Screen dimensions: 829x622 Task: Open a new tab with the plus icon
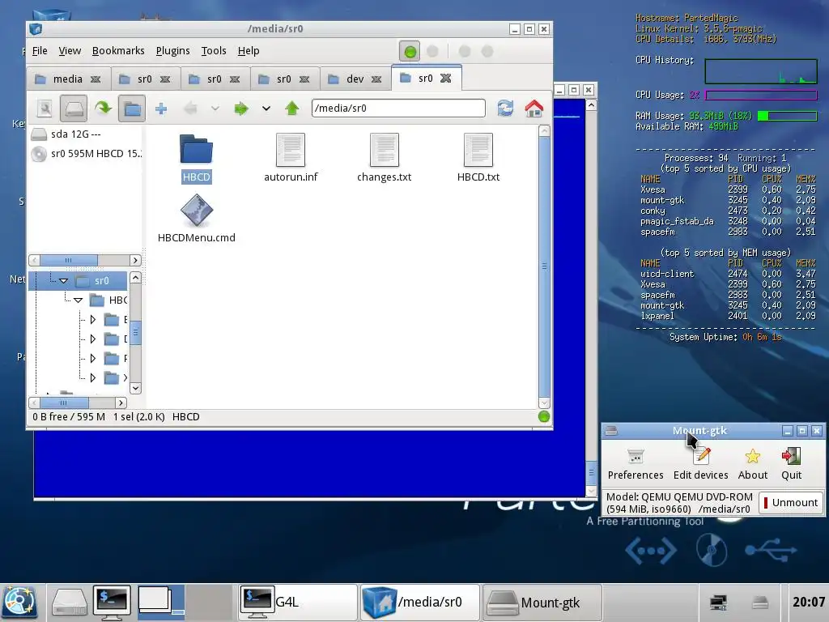[x=161, y=109]
